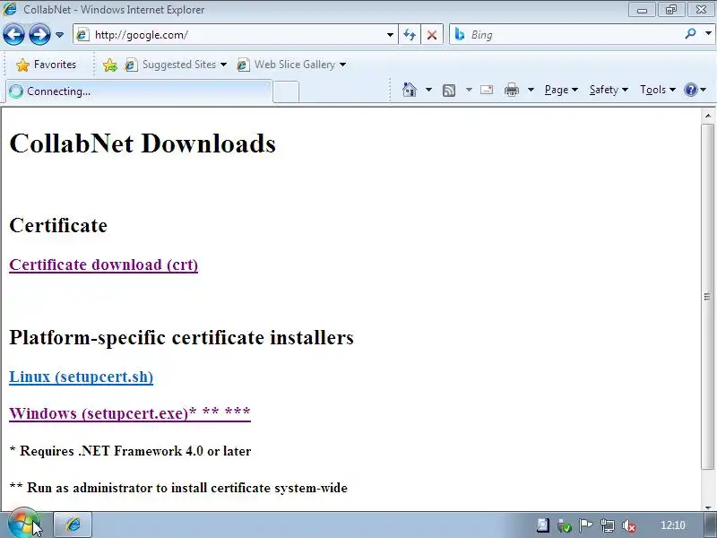Go forward with the Forward arrow button
Image resolution: width=717 pixels, height=538 pixels.
click(39, 34)
